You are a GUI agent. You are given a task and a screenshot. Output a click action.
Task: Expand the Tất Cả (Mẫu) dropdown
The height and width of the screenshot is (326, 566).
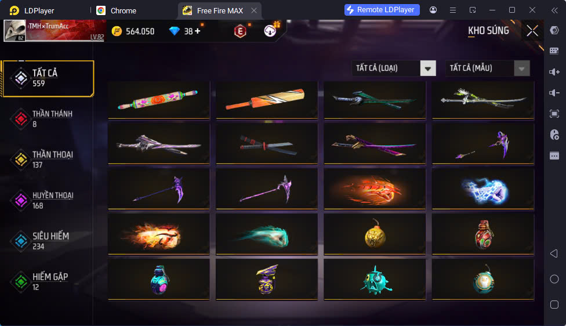[x=521, y=68]
